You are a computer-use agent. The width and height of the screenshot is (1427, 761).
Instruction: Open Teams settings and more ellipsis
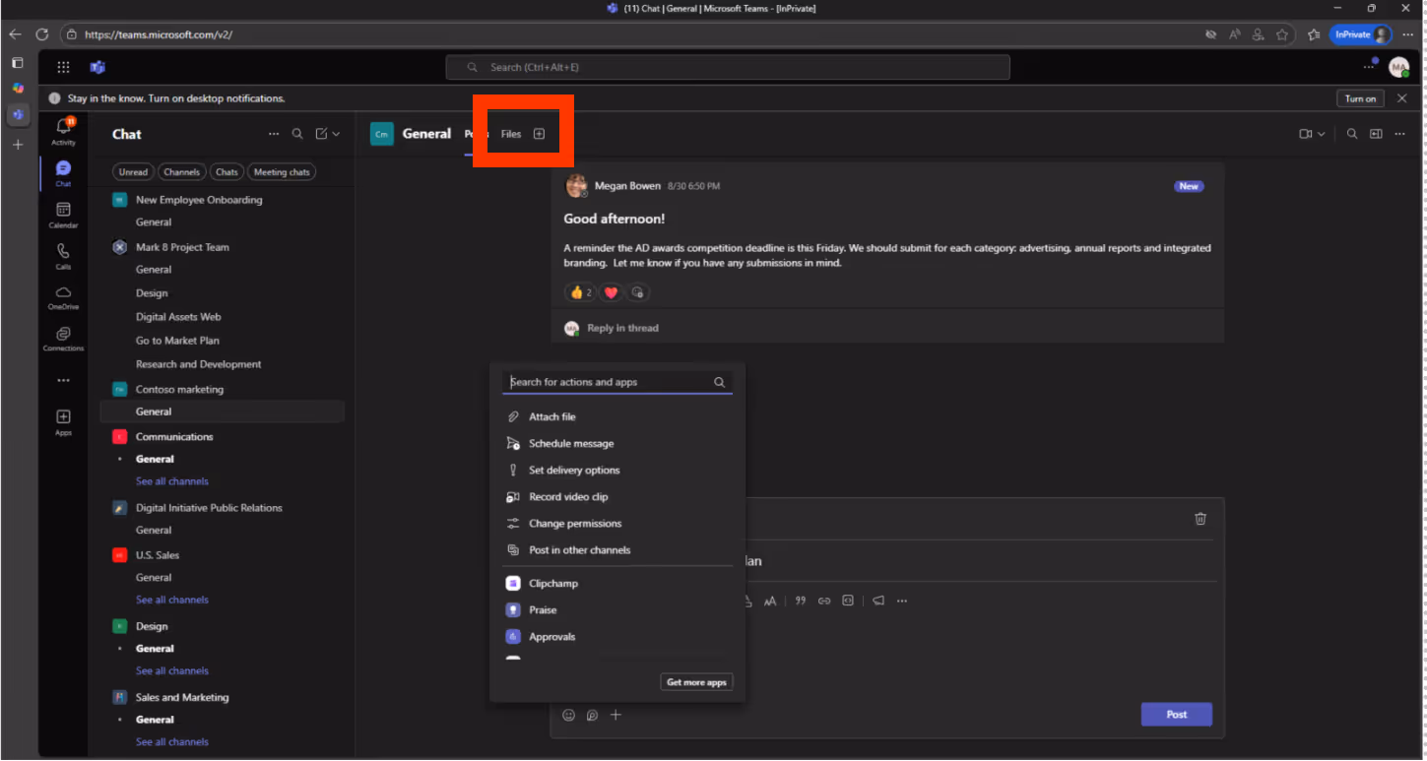tap(1369, 67)
